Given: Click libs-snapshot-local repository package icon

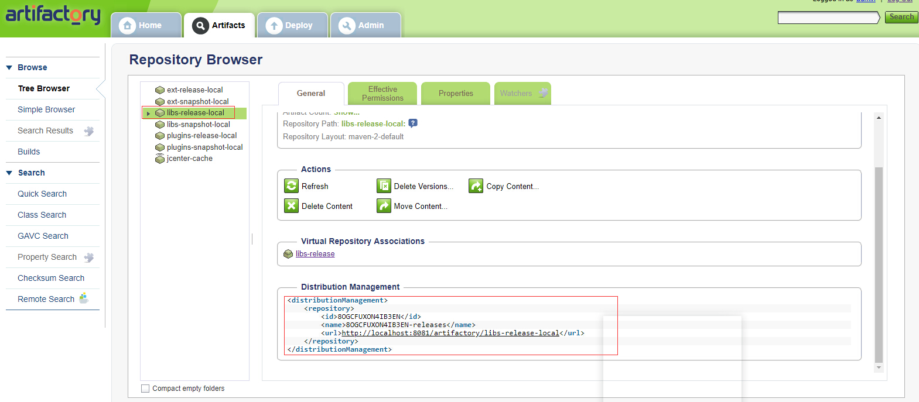Looking at the screenshot, I should click(x=160, y=125).
